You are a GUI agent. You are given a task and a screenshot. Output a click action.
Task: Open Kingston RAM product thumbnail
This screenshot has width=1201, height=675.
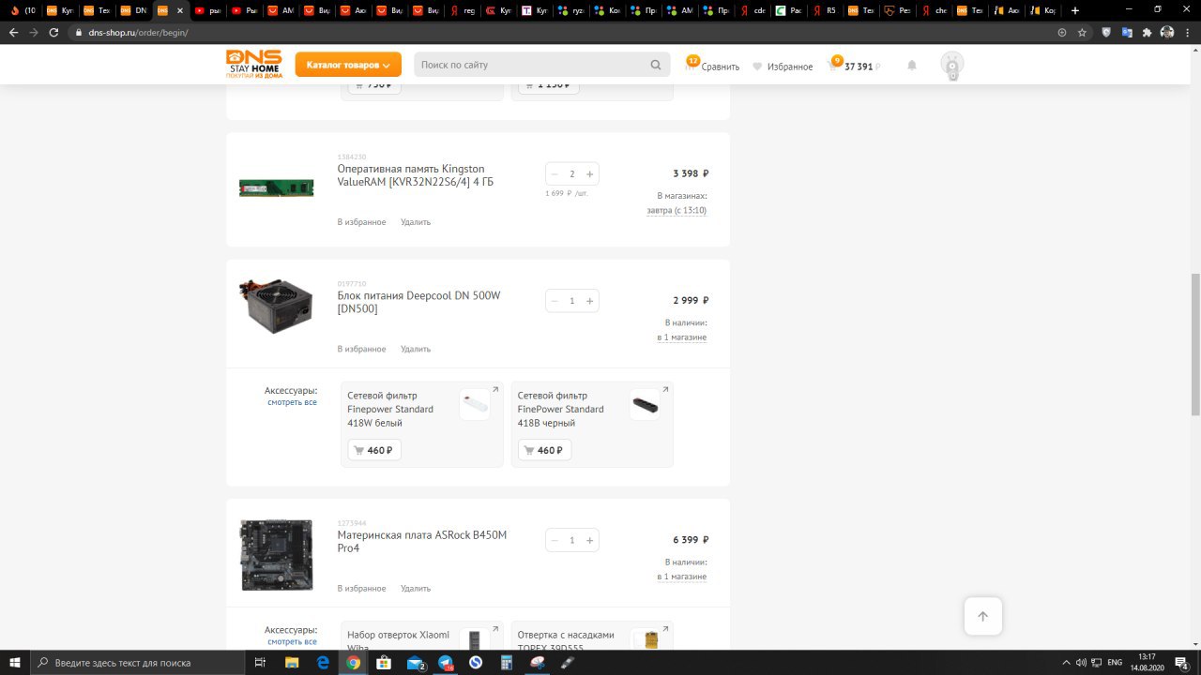click(276, 187)
